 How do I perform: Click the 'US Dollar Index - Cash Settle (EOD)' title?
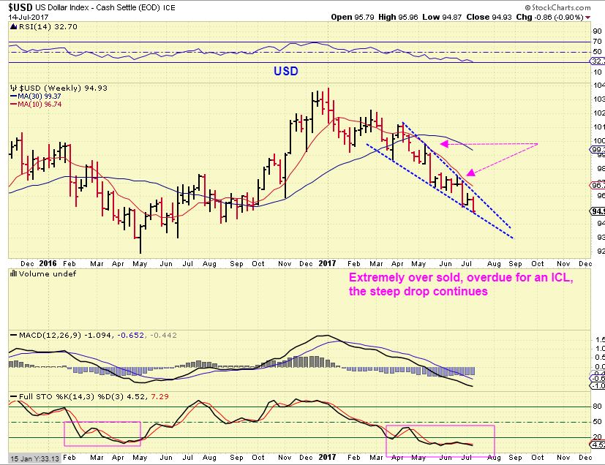click(97, 8)
